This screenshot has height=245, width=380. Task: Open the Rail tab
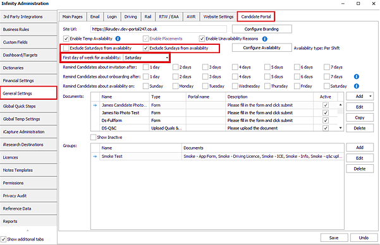tap(148, 16)
